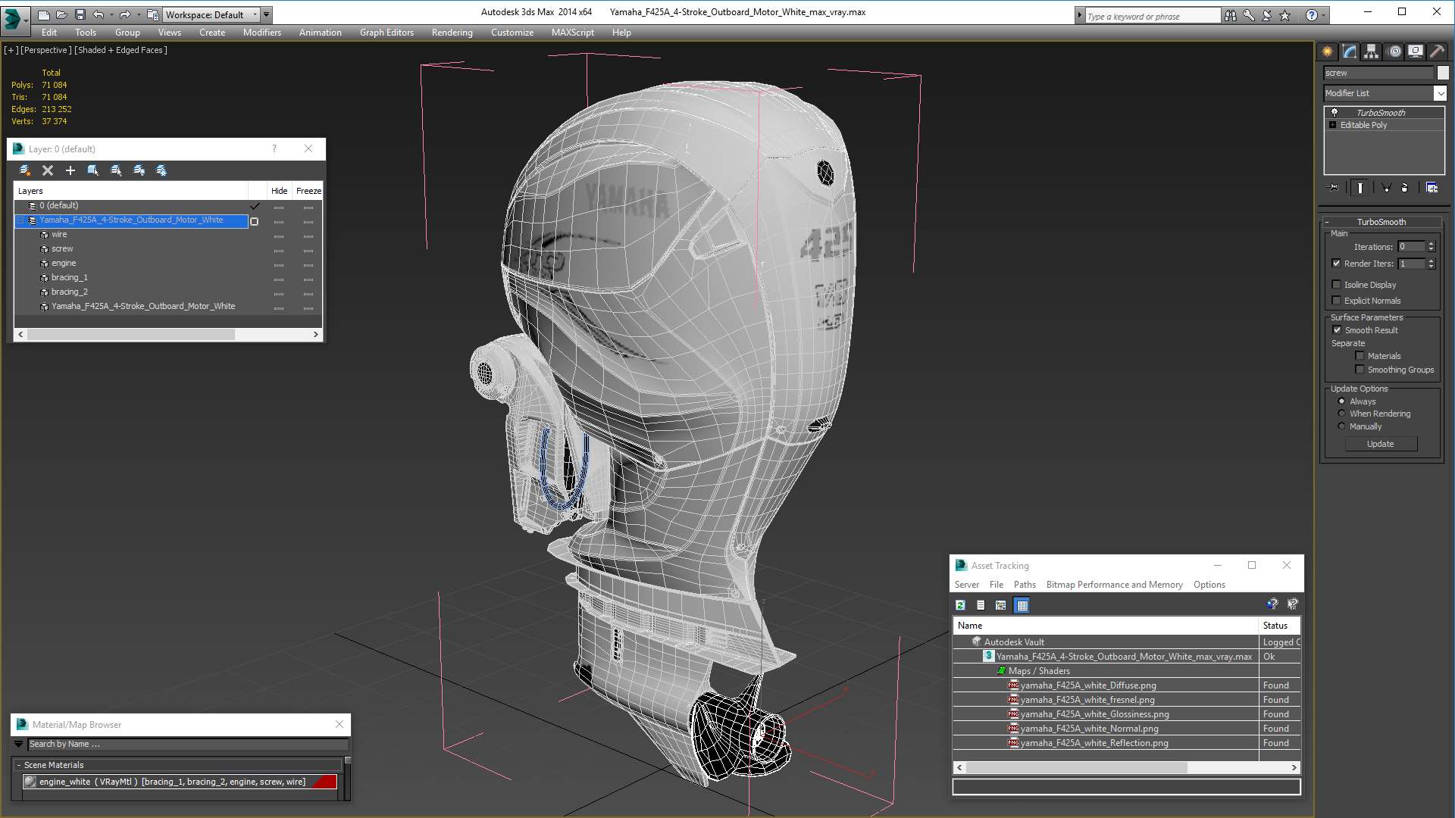Select the When Rendering update option
The image size is (1455, 818).
click(x=1341, y=414)
